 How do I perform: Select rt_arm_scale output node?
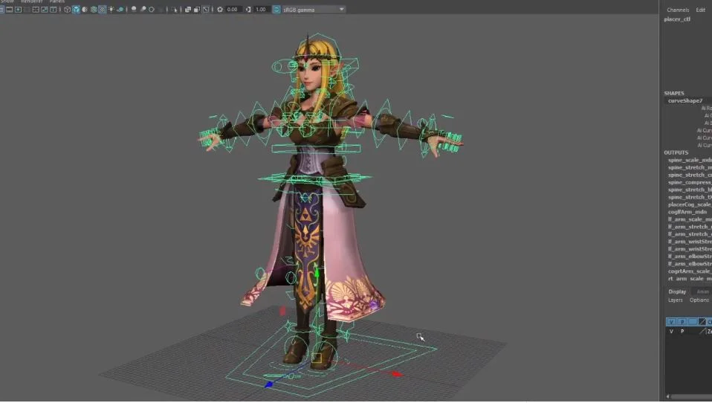tap(690, 279)
